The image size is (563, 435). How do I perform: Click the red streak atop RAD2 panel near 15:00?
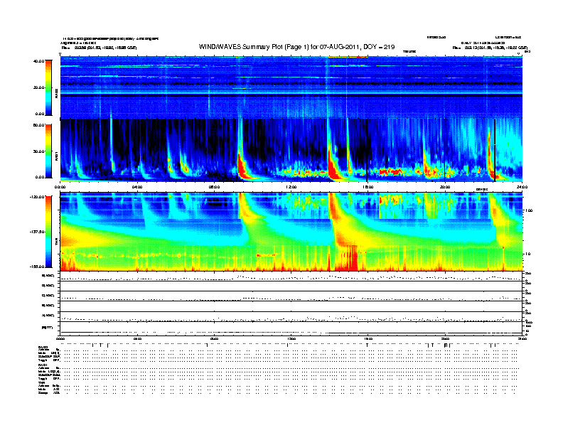coord(348,57)
